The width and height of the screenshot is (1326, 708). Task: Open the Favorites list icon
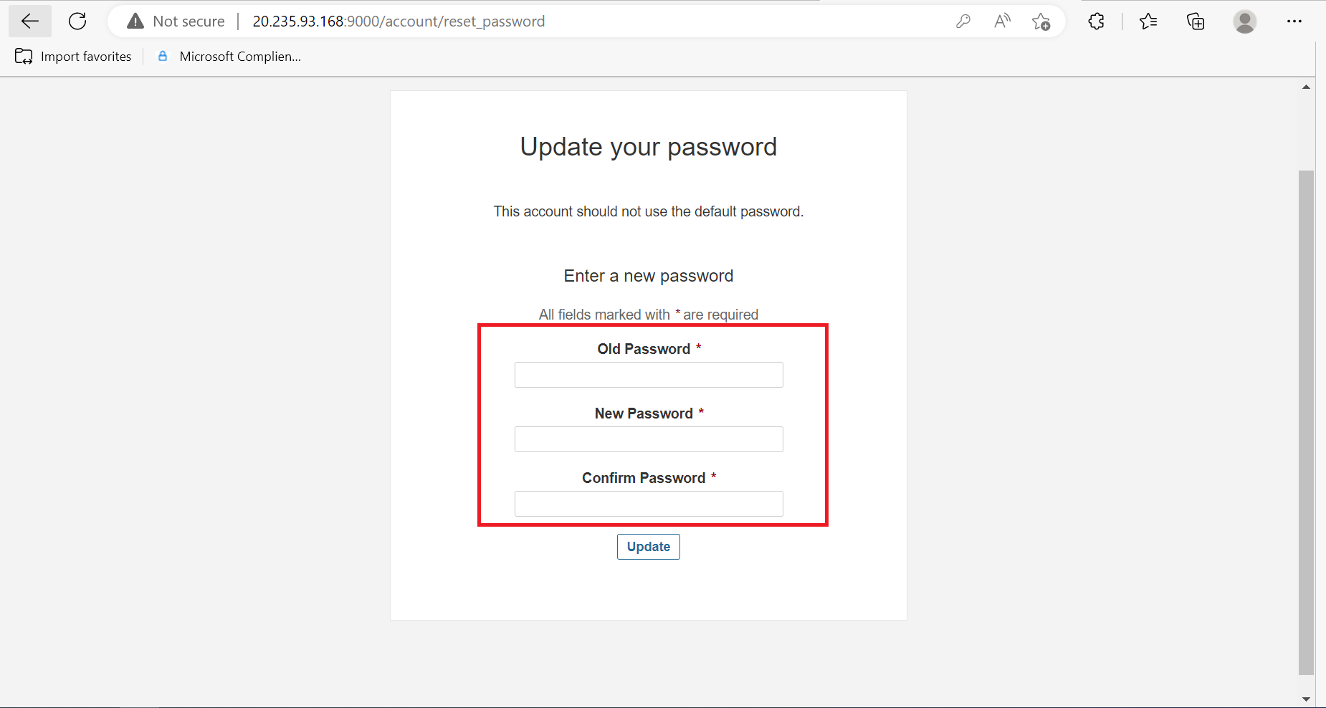pyautogui.click(x=1148, y=21)
